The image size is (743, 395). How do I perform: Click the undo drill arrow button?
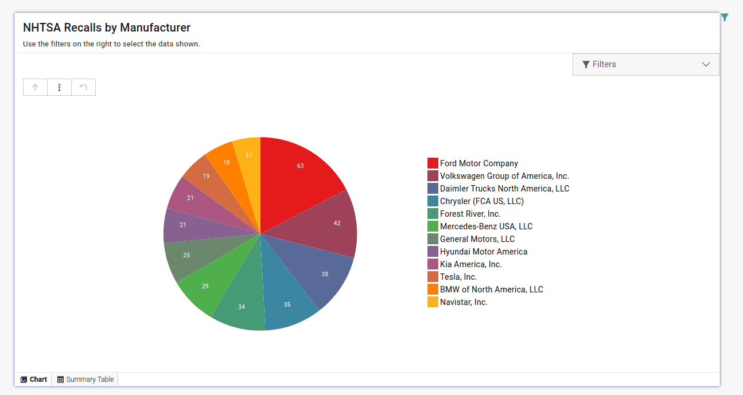point(83,87)
